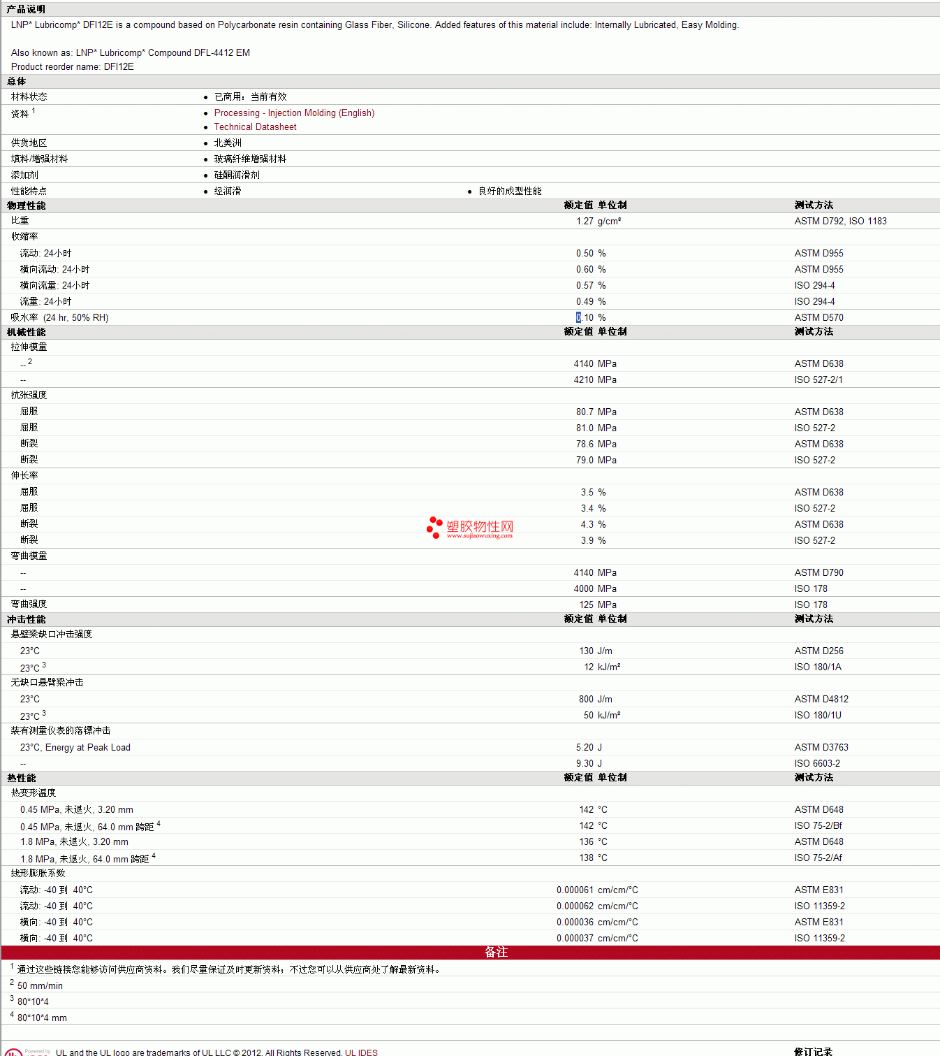The width and height of the screenshot is (940, 1056).
Task: Click the ASTM D792, ISO 1183 test method
Action: (840, 221)
